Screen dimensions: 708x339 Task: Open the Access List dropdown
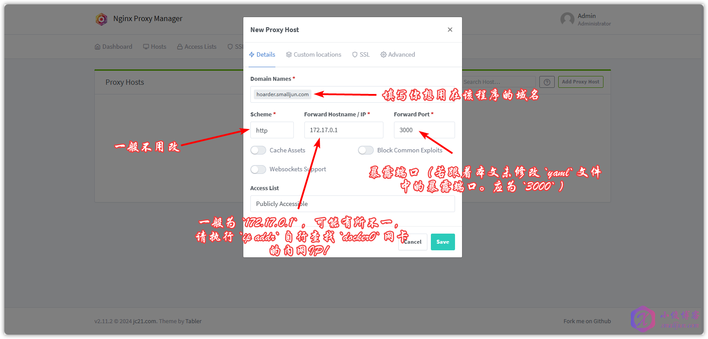(x=353, y=204)
